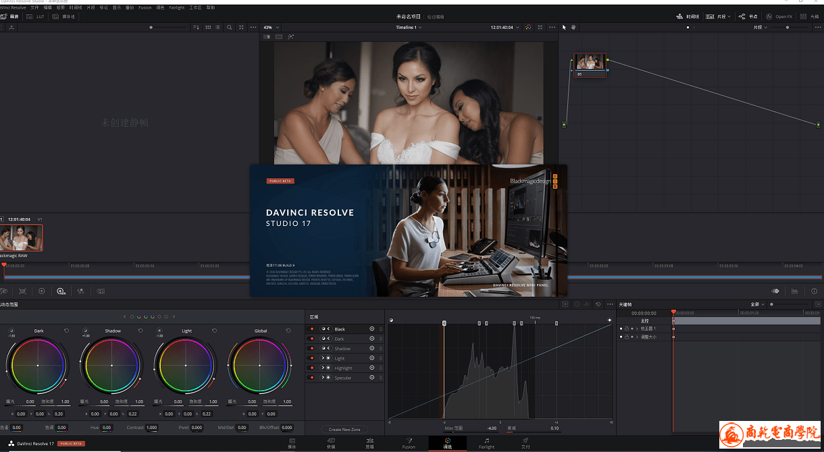Open the Fusion menu in menu bar

145,7
